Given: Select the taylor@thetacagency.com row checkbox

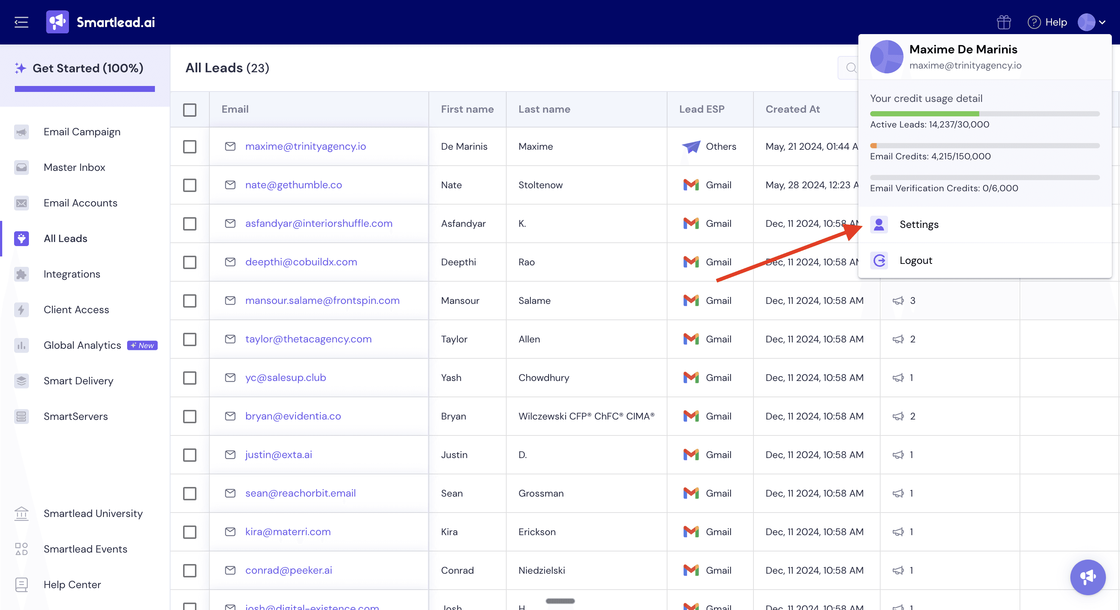Looking at the screenshot, I should tap(189, 339).
